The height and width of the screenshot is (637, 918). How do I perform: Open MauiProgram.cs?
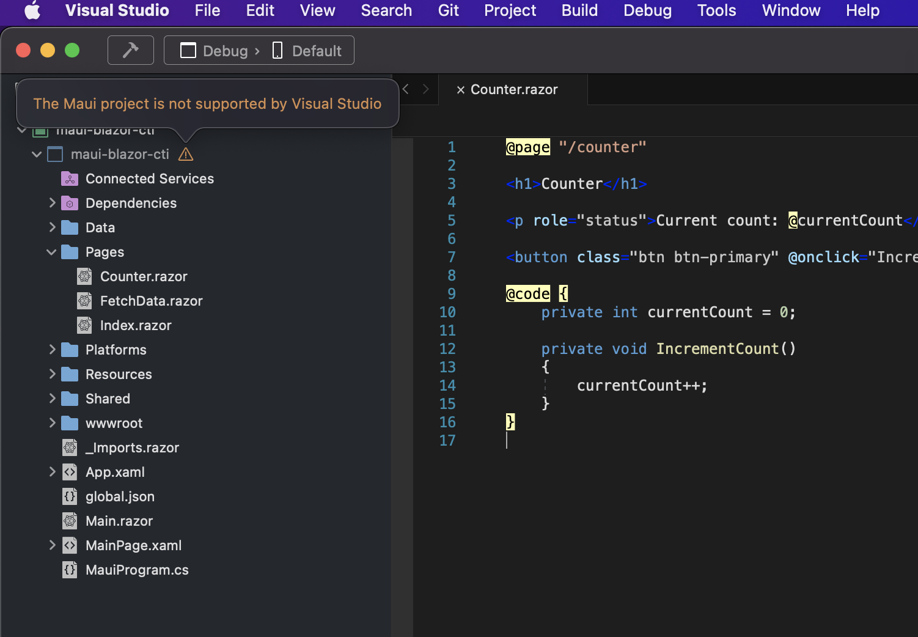(137, 570)
